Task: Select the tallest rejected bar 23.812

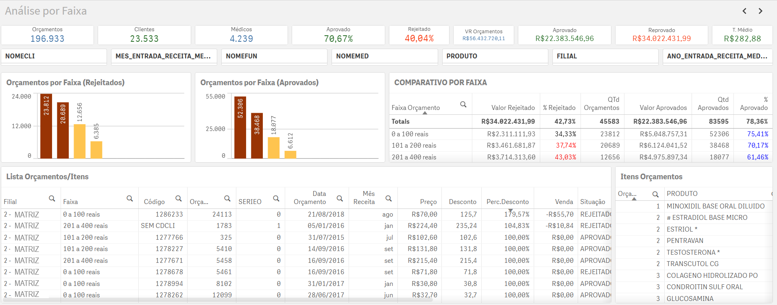Action: coord(46,127)
